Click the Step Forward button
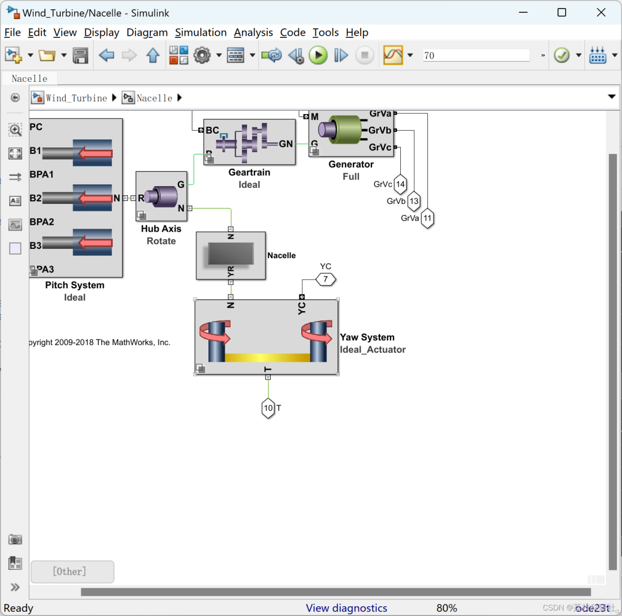The image size is (622, 616). (341, 55)
